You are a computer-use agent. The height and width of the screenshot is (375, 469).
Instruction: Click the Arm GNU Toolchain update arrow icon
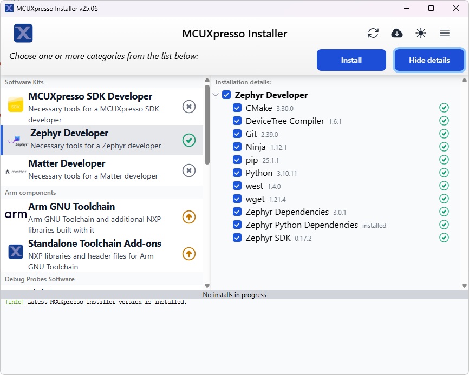(189, 217)
